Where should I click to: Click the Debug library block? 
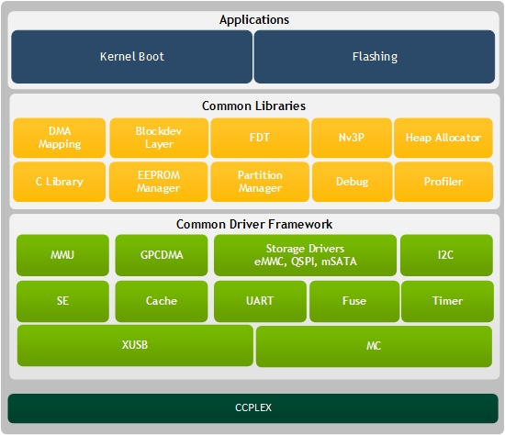[x=352, y=182]
